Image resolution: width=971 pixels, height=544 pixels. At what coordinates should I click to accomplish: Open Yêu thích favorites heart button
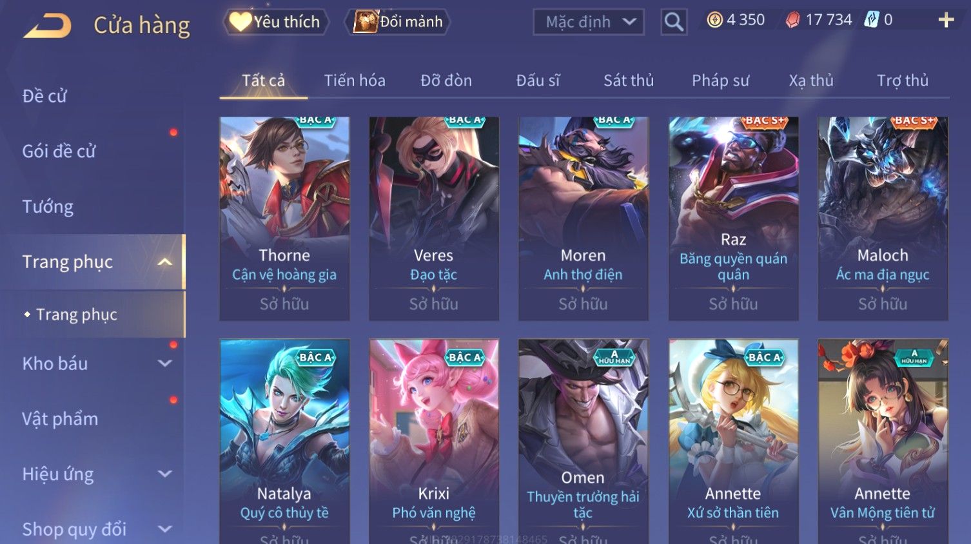(276, 22)
